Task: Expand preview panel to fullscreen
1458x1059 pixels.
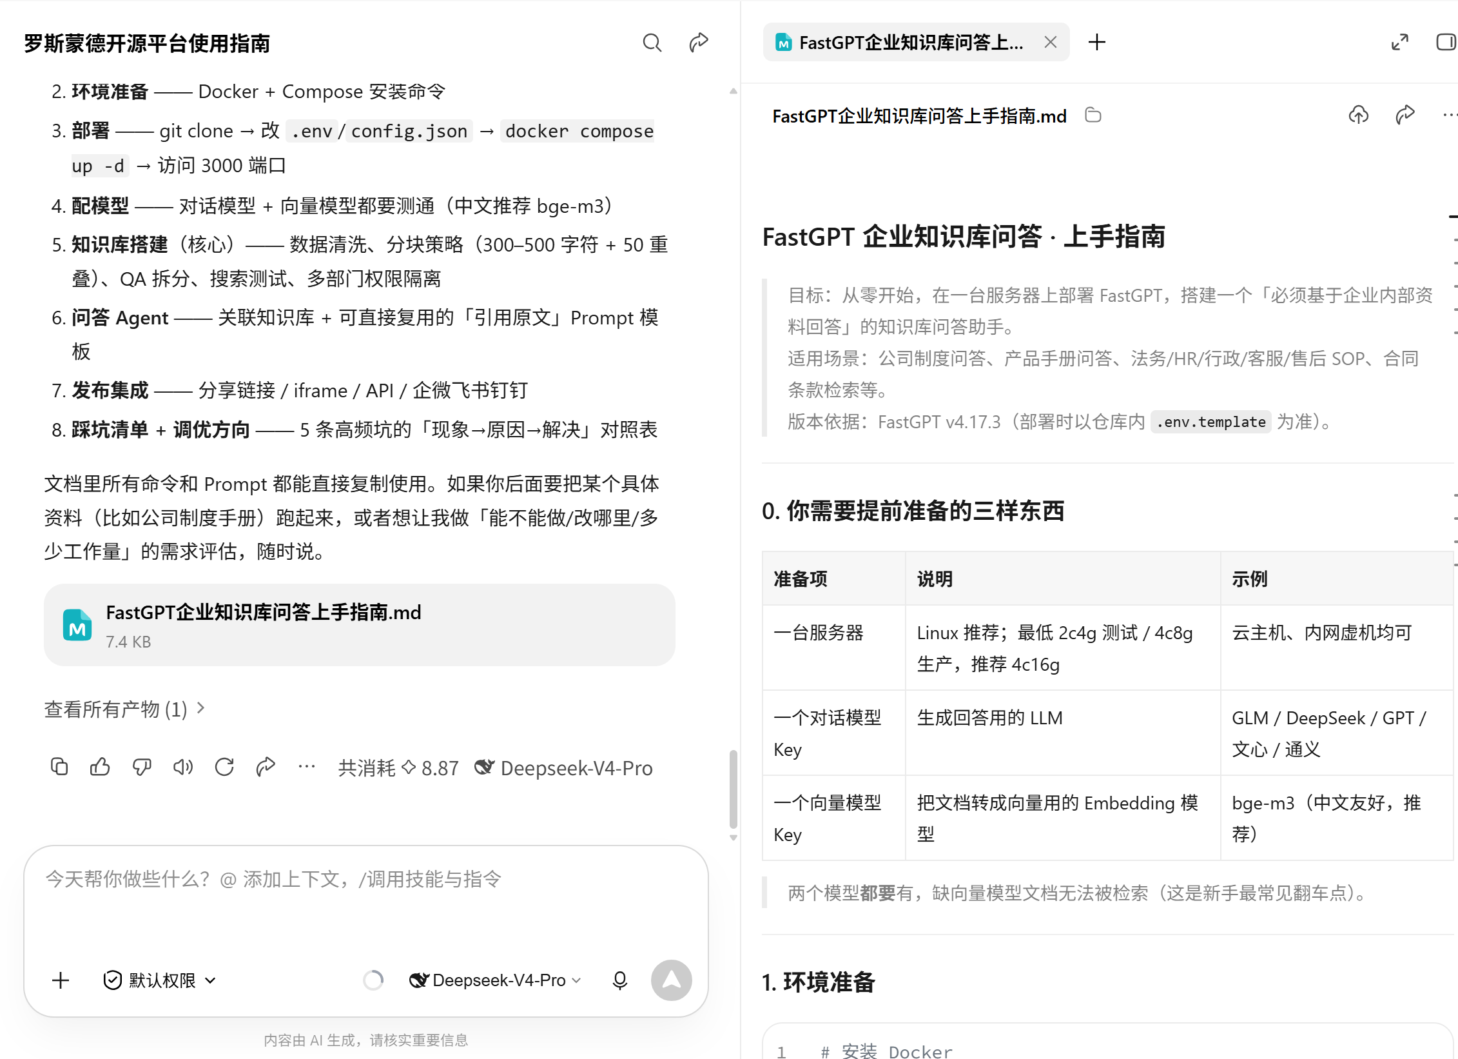Action: click(x=1399, y=43)
